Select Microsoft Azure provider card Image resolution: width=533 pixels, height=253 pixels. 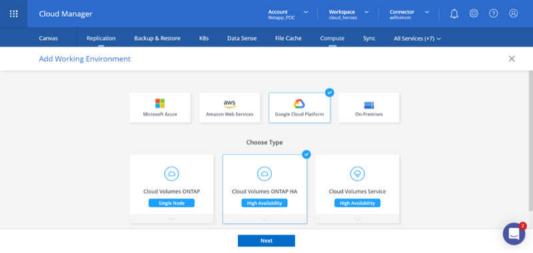(x=160, y=108)
